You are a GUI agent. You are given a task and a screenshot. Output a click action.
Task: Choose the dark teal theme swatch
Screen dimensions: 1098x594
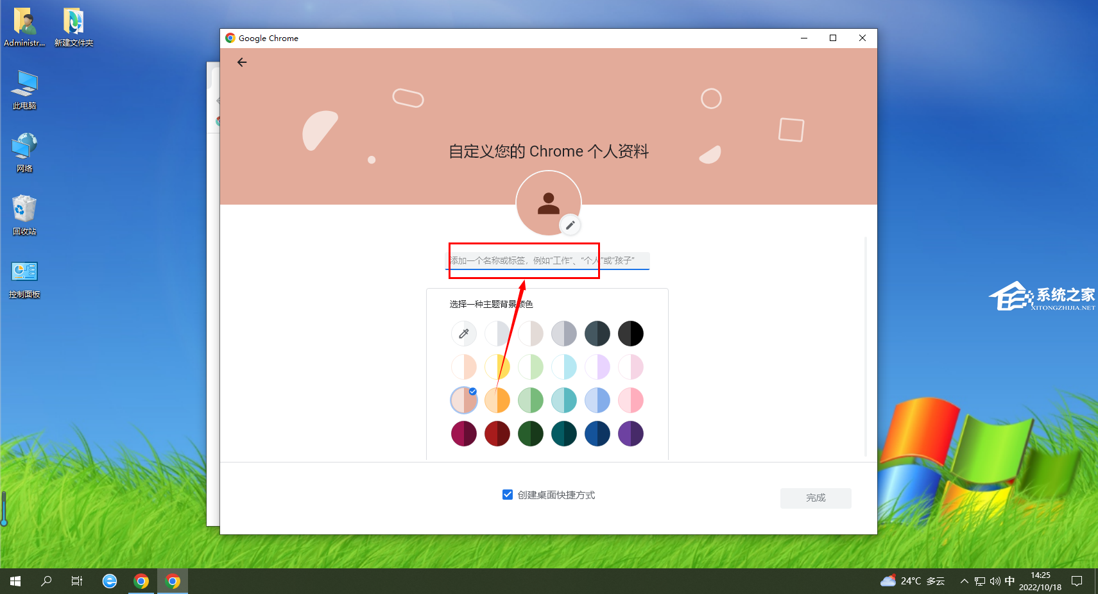[x=564, y=434]
